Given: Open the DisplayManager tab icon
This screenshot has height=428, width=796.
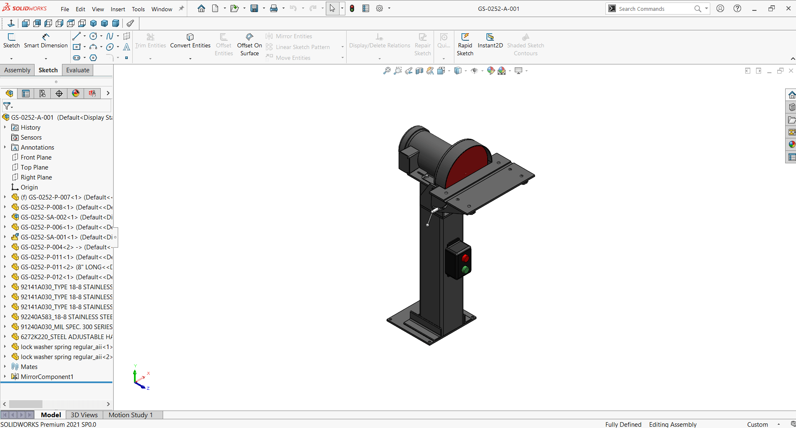Looking at the screenshot, I should click(x=76, y=93).
